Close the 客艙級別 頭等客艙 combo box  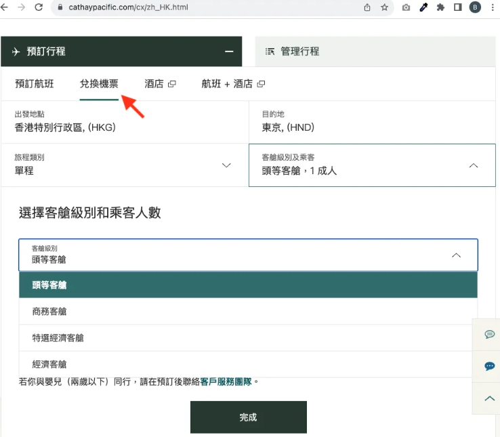pos(456,255)
